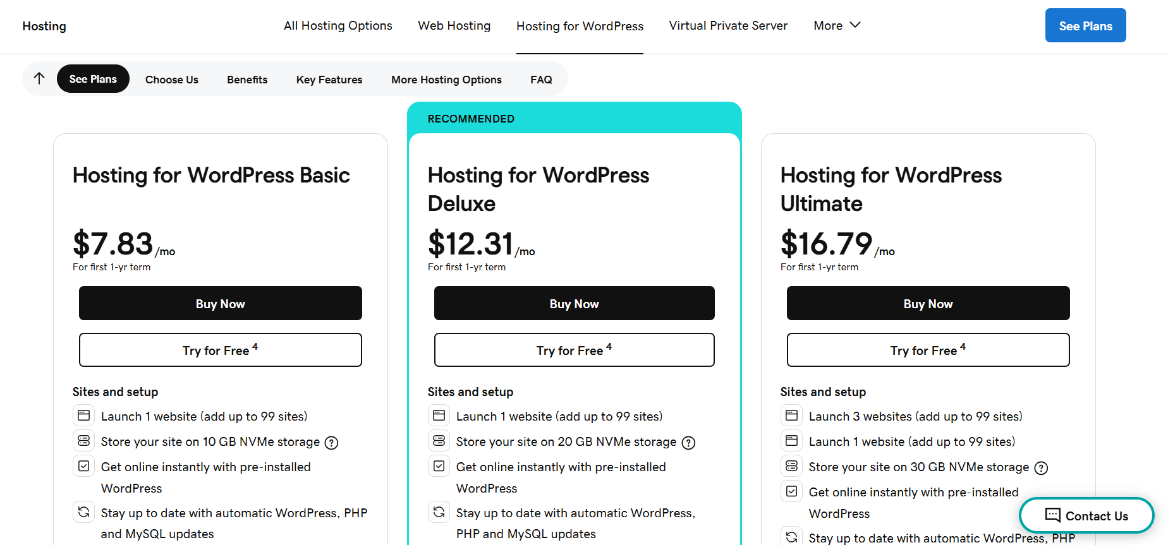Click storage icon beside '30 GB NVMe storage'
Image resolution: width=1168 pixels, height=545 pixels.
tap(792, 466)
